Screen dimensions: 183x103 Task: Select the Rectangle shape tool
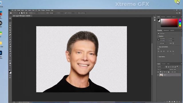point(10,61)
